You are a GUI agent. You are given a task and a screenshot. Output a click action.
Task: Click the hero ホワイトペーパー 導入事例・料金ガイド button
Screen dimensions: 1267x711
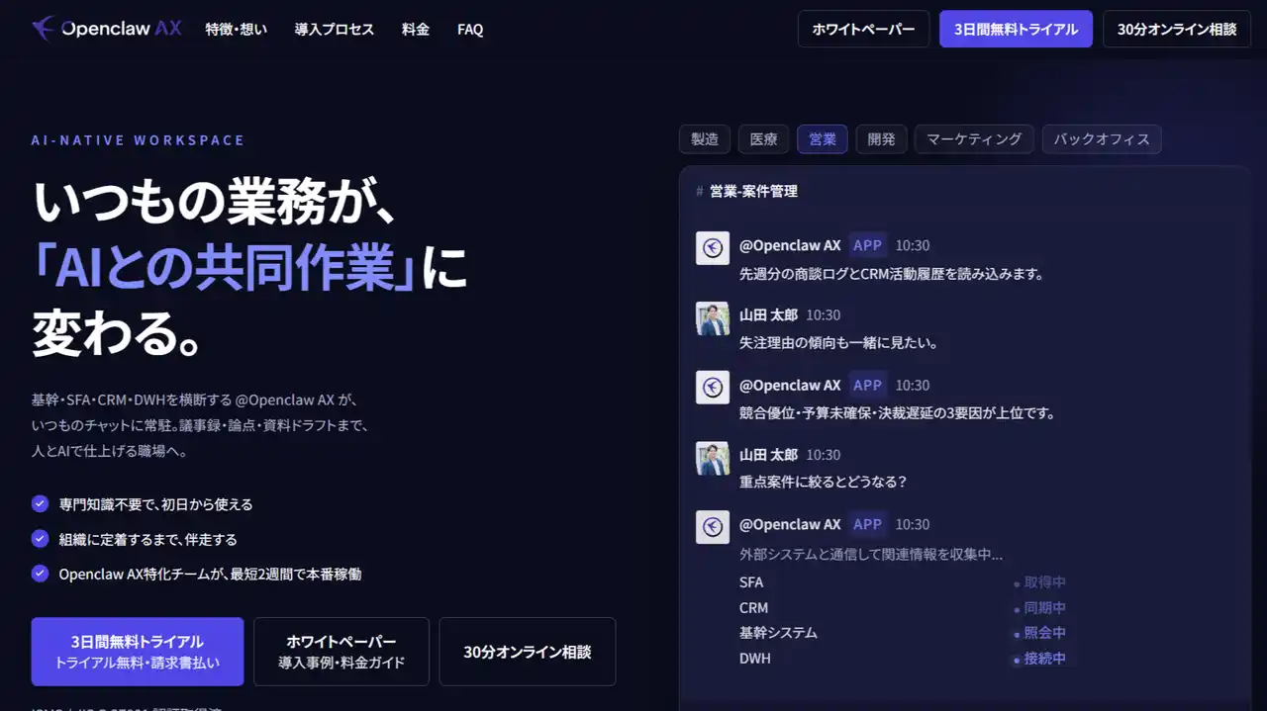[341, 652]
